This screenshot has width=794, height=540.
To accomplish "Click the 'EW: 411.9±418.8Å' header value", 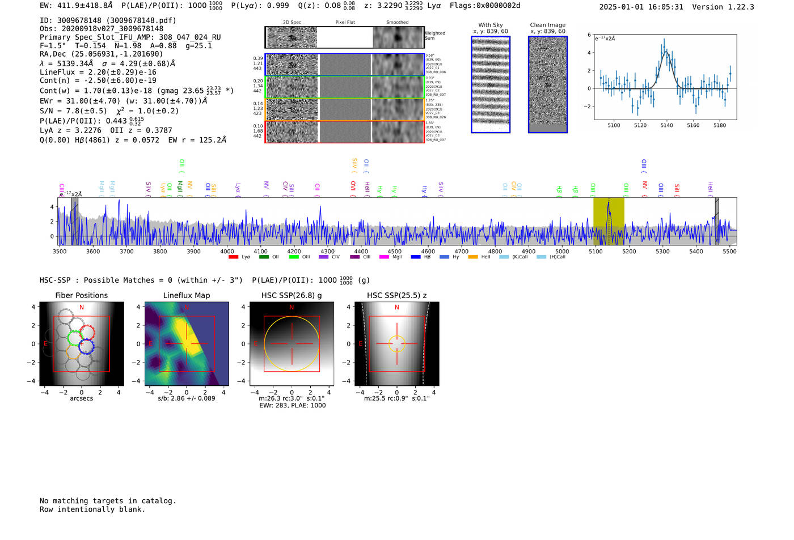I will pyautogui.click(x=77, y=6).
